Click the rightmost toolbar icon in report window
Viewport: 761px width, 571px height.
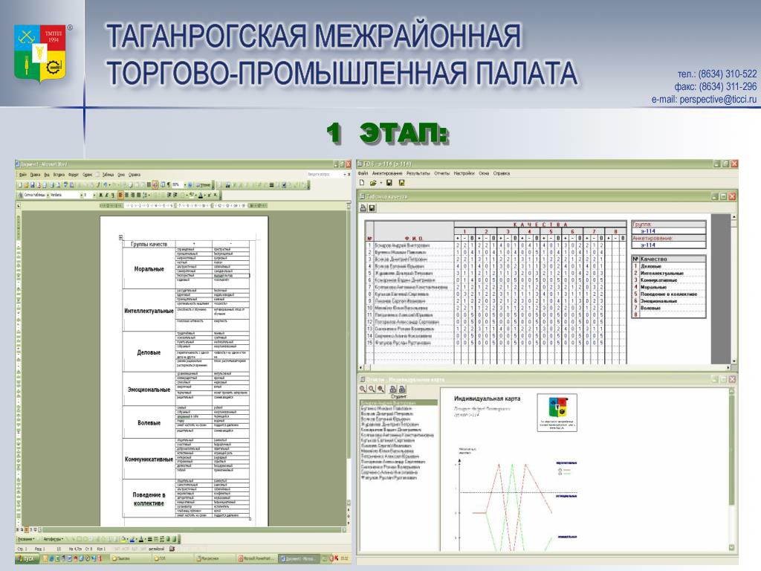click(x=402, y=389)
